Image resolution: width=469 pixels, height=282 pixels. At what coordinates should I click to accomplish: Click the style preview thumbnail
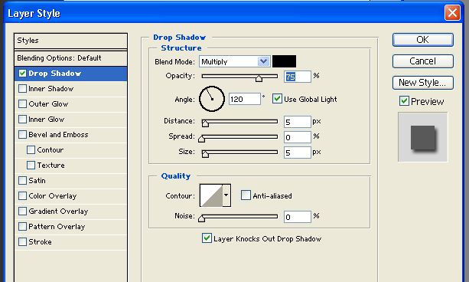[422, 137]
